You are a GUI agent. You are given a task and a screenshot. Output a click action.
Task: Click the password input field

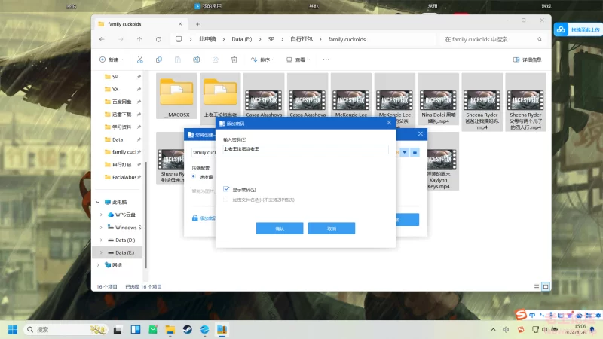pyautogui.click(x=305, y=150)
